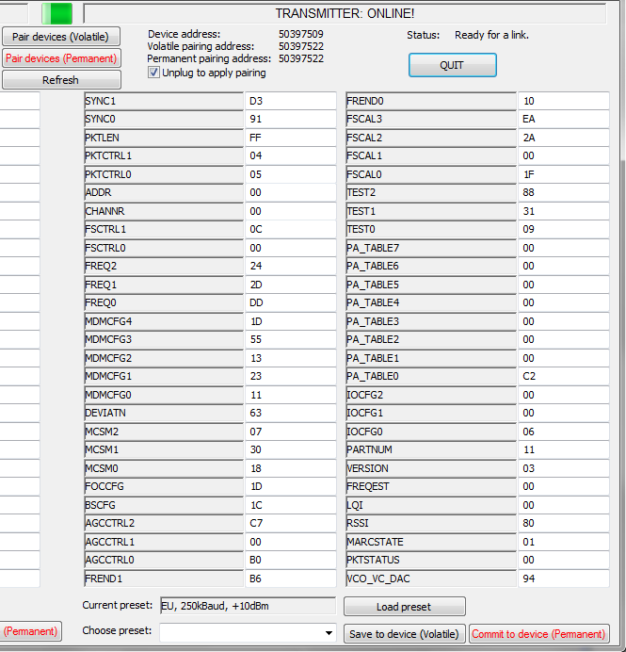Commit to device (Permanent)

coord(538,634)
